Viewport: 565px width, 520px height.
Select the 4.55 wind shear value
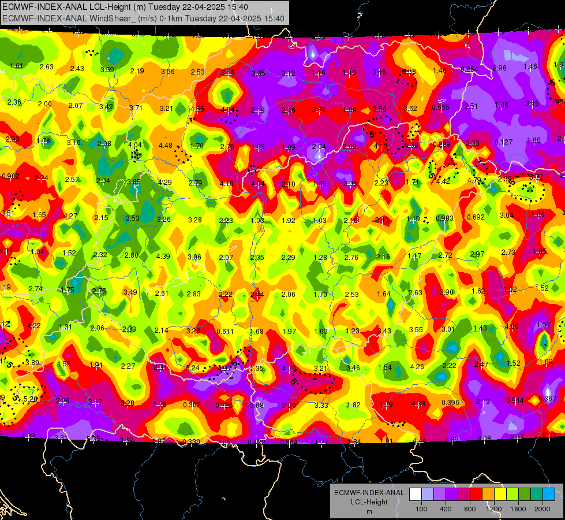click(x=197, y=109)
